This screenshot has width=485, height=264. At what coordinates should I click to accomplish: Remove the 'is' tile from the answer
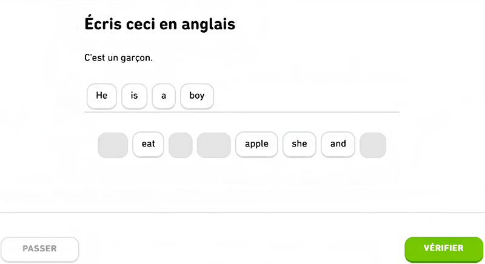tap(134, 96)
